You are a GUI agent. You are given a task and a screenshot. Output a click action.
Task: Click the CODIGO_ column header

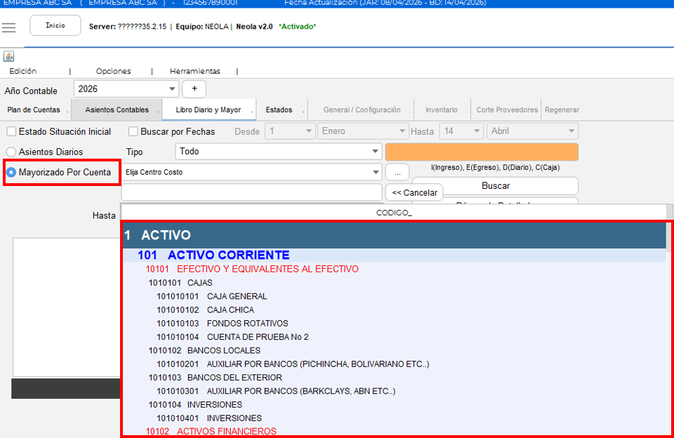click(x=394, y=213)
